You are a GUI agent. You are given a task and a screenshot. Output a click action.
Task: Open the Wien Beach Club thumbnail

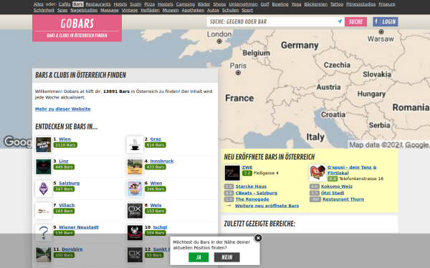pos(43,144)
